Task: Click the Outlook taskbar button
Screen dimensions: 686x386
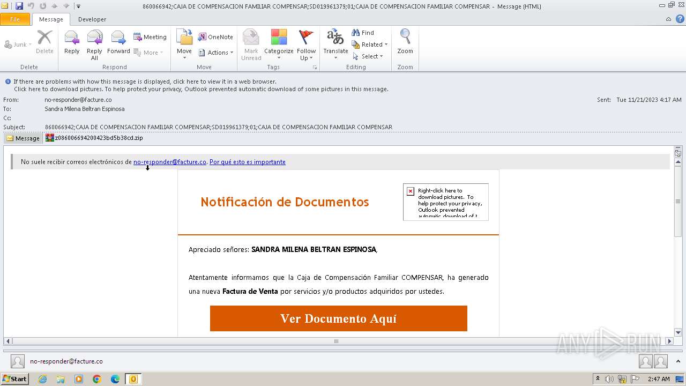Action: pyautogui.click(x=133, y=379)
